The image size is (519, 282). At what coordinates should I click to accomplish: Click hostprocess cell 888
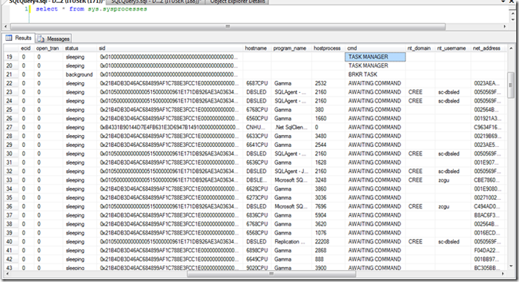coord(328,259)
